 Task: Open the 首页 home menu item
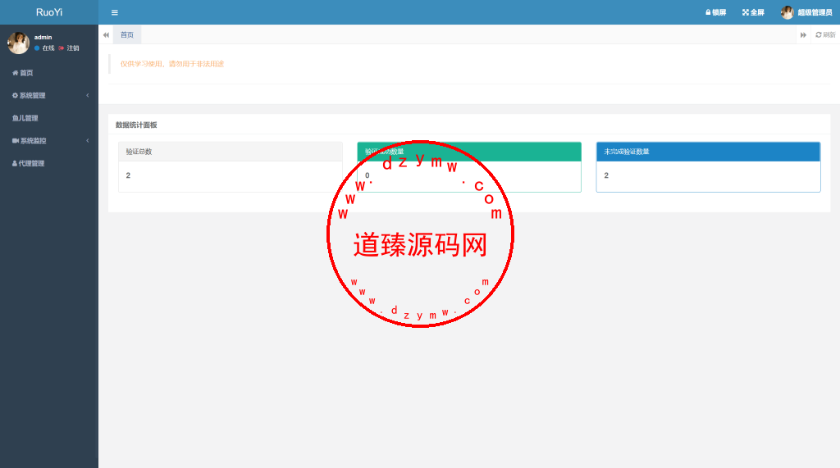[x=48, y=73]
